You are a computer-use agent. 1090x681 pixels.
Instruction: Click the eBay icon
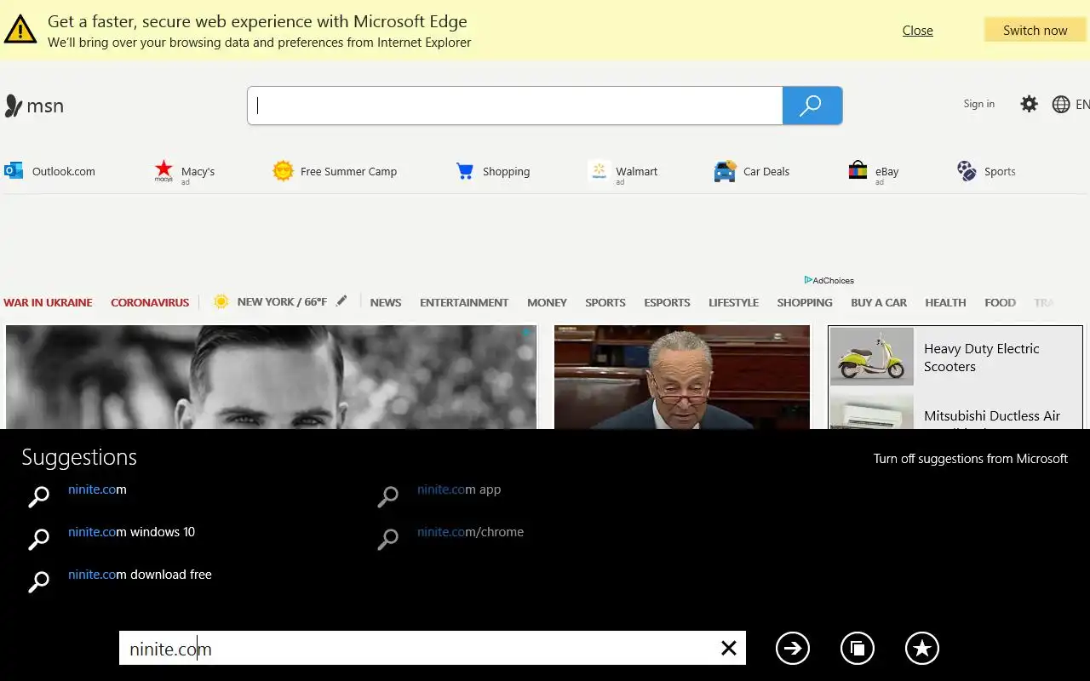pos(858,170)
